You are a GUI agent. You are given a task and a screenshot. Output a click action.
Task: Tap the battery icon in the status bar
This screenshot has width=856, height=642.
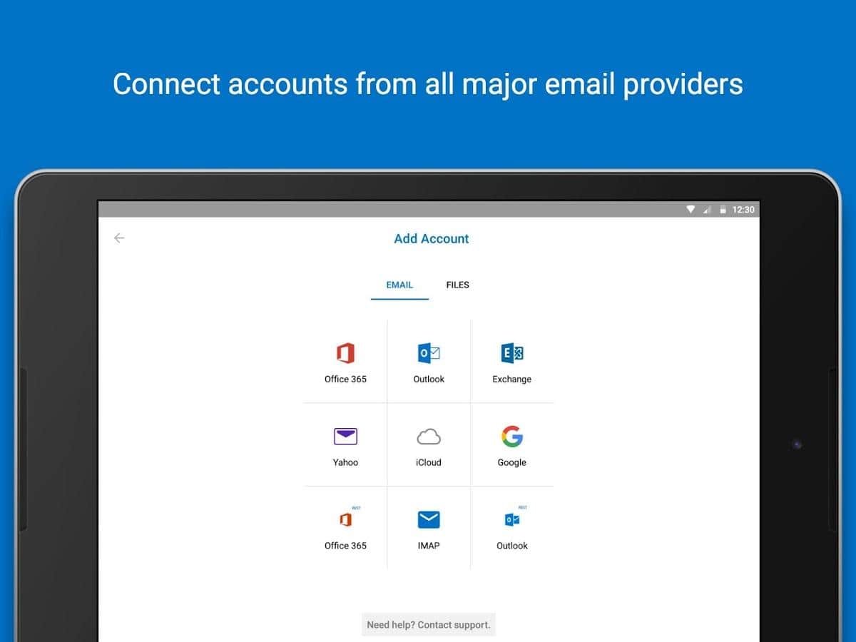(x=723, y=210)
